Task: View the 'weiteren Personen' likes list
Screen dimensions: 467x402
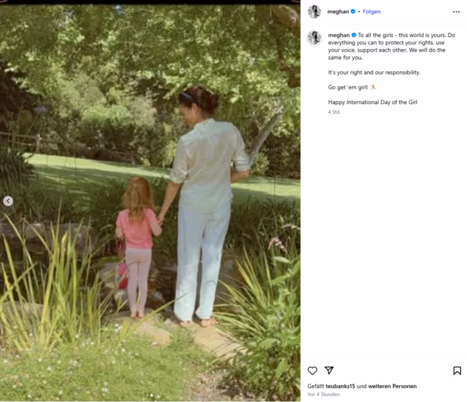Action: coord(392,386)
